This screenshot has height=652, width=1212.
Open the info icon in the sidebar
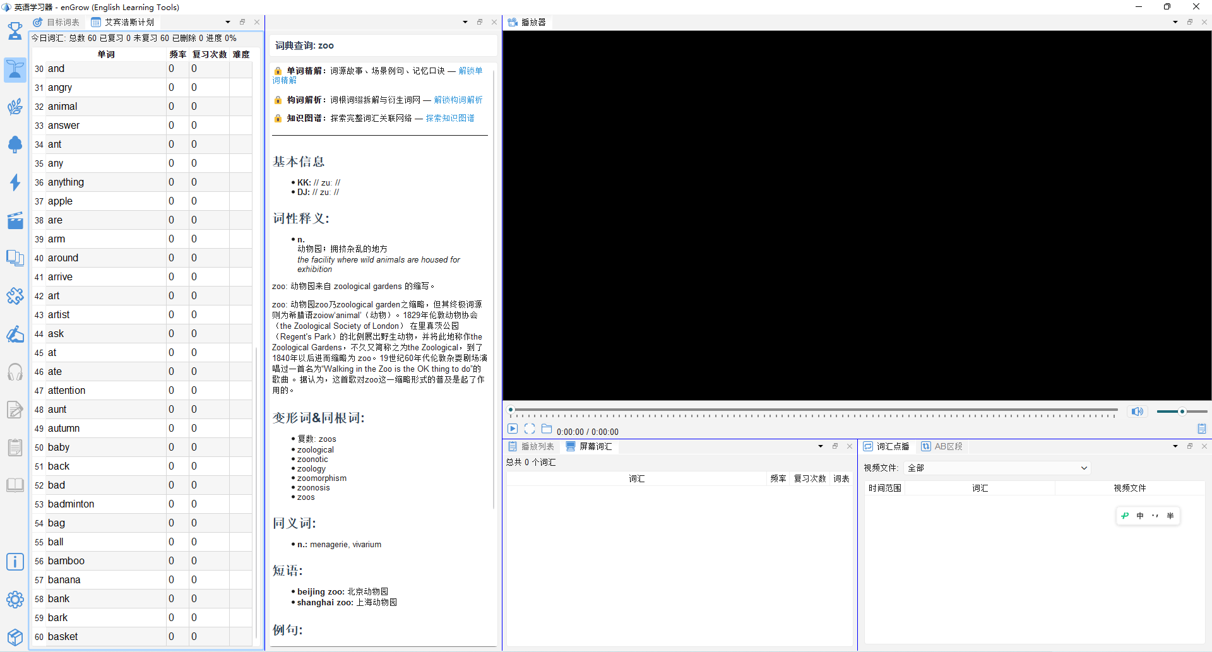pos(15,562)
